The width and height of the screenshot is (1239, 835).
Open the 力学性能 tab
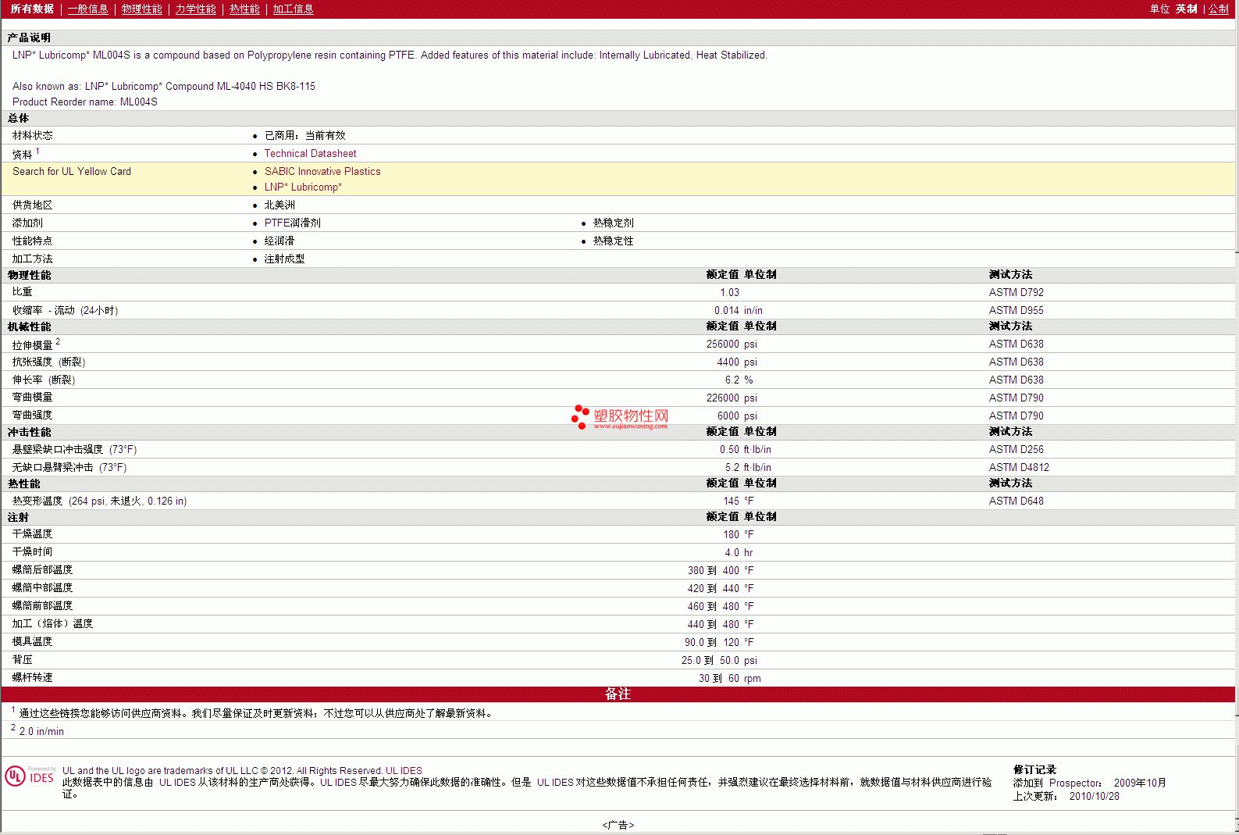tap(195, 9)
